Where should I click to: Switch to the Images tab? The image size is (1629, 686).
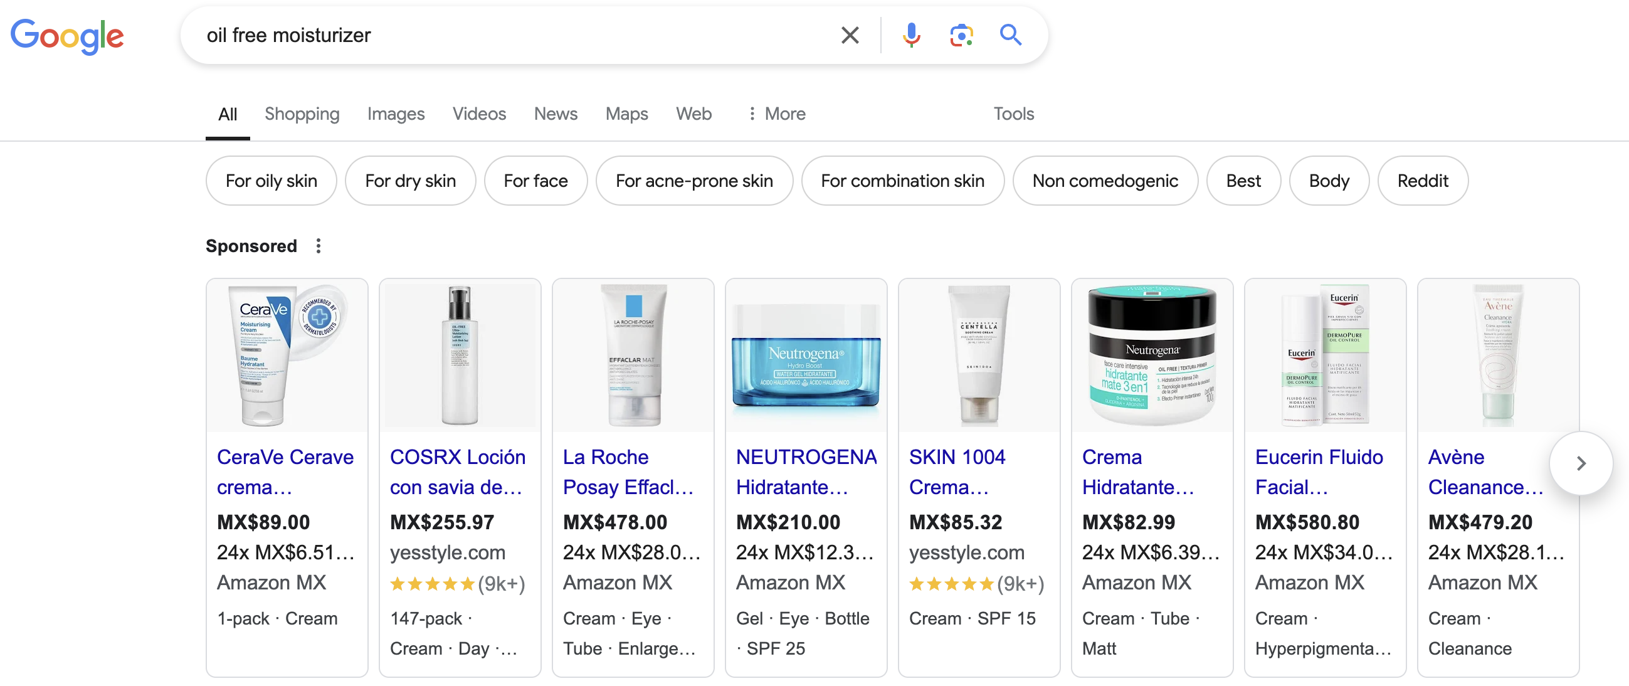[396, 113]
